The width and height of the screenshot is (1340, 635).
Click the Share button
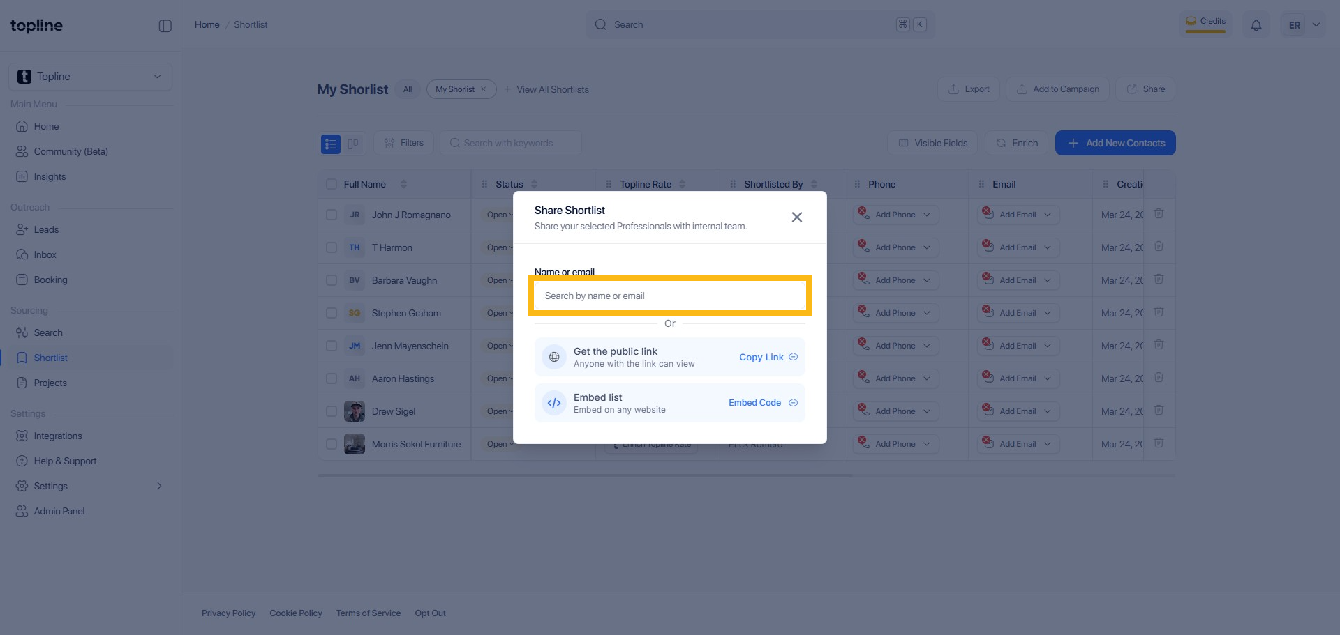pos(1145,89)
